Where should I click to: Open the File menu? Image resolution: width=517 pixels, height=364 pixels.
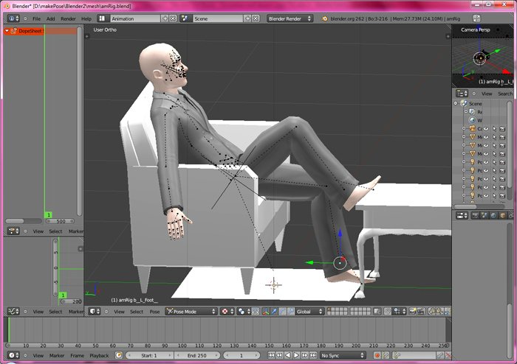(x=36, y=18)
